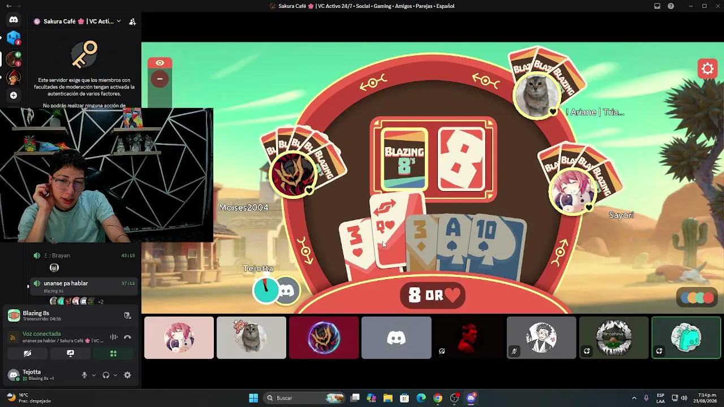Collapse game panel with the minus button

tap(160, 79)
